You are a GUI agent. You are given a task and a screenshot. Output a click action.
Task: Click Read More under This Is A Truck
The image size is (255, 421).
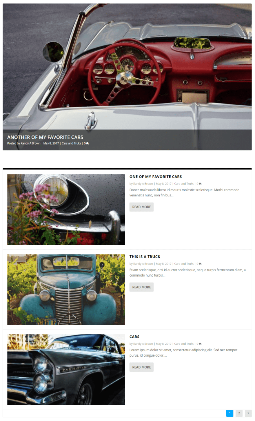click(141, 287)
